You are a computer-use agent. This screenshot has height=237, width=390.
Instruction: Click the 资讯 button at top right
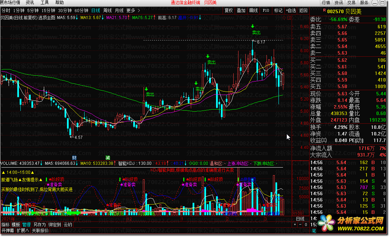(339, 3)
